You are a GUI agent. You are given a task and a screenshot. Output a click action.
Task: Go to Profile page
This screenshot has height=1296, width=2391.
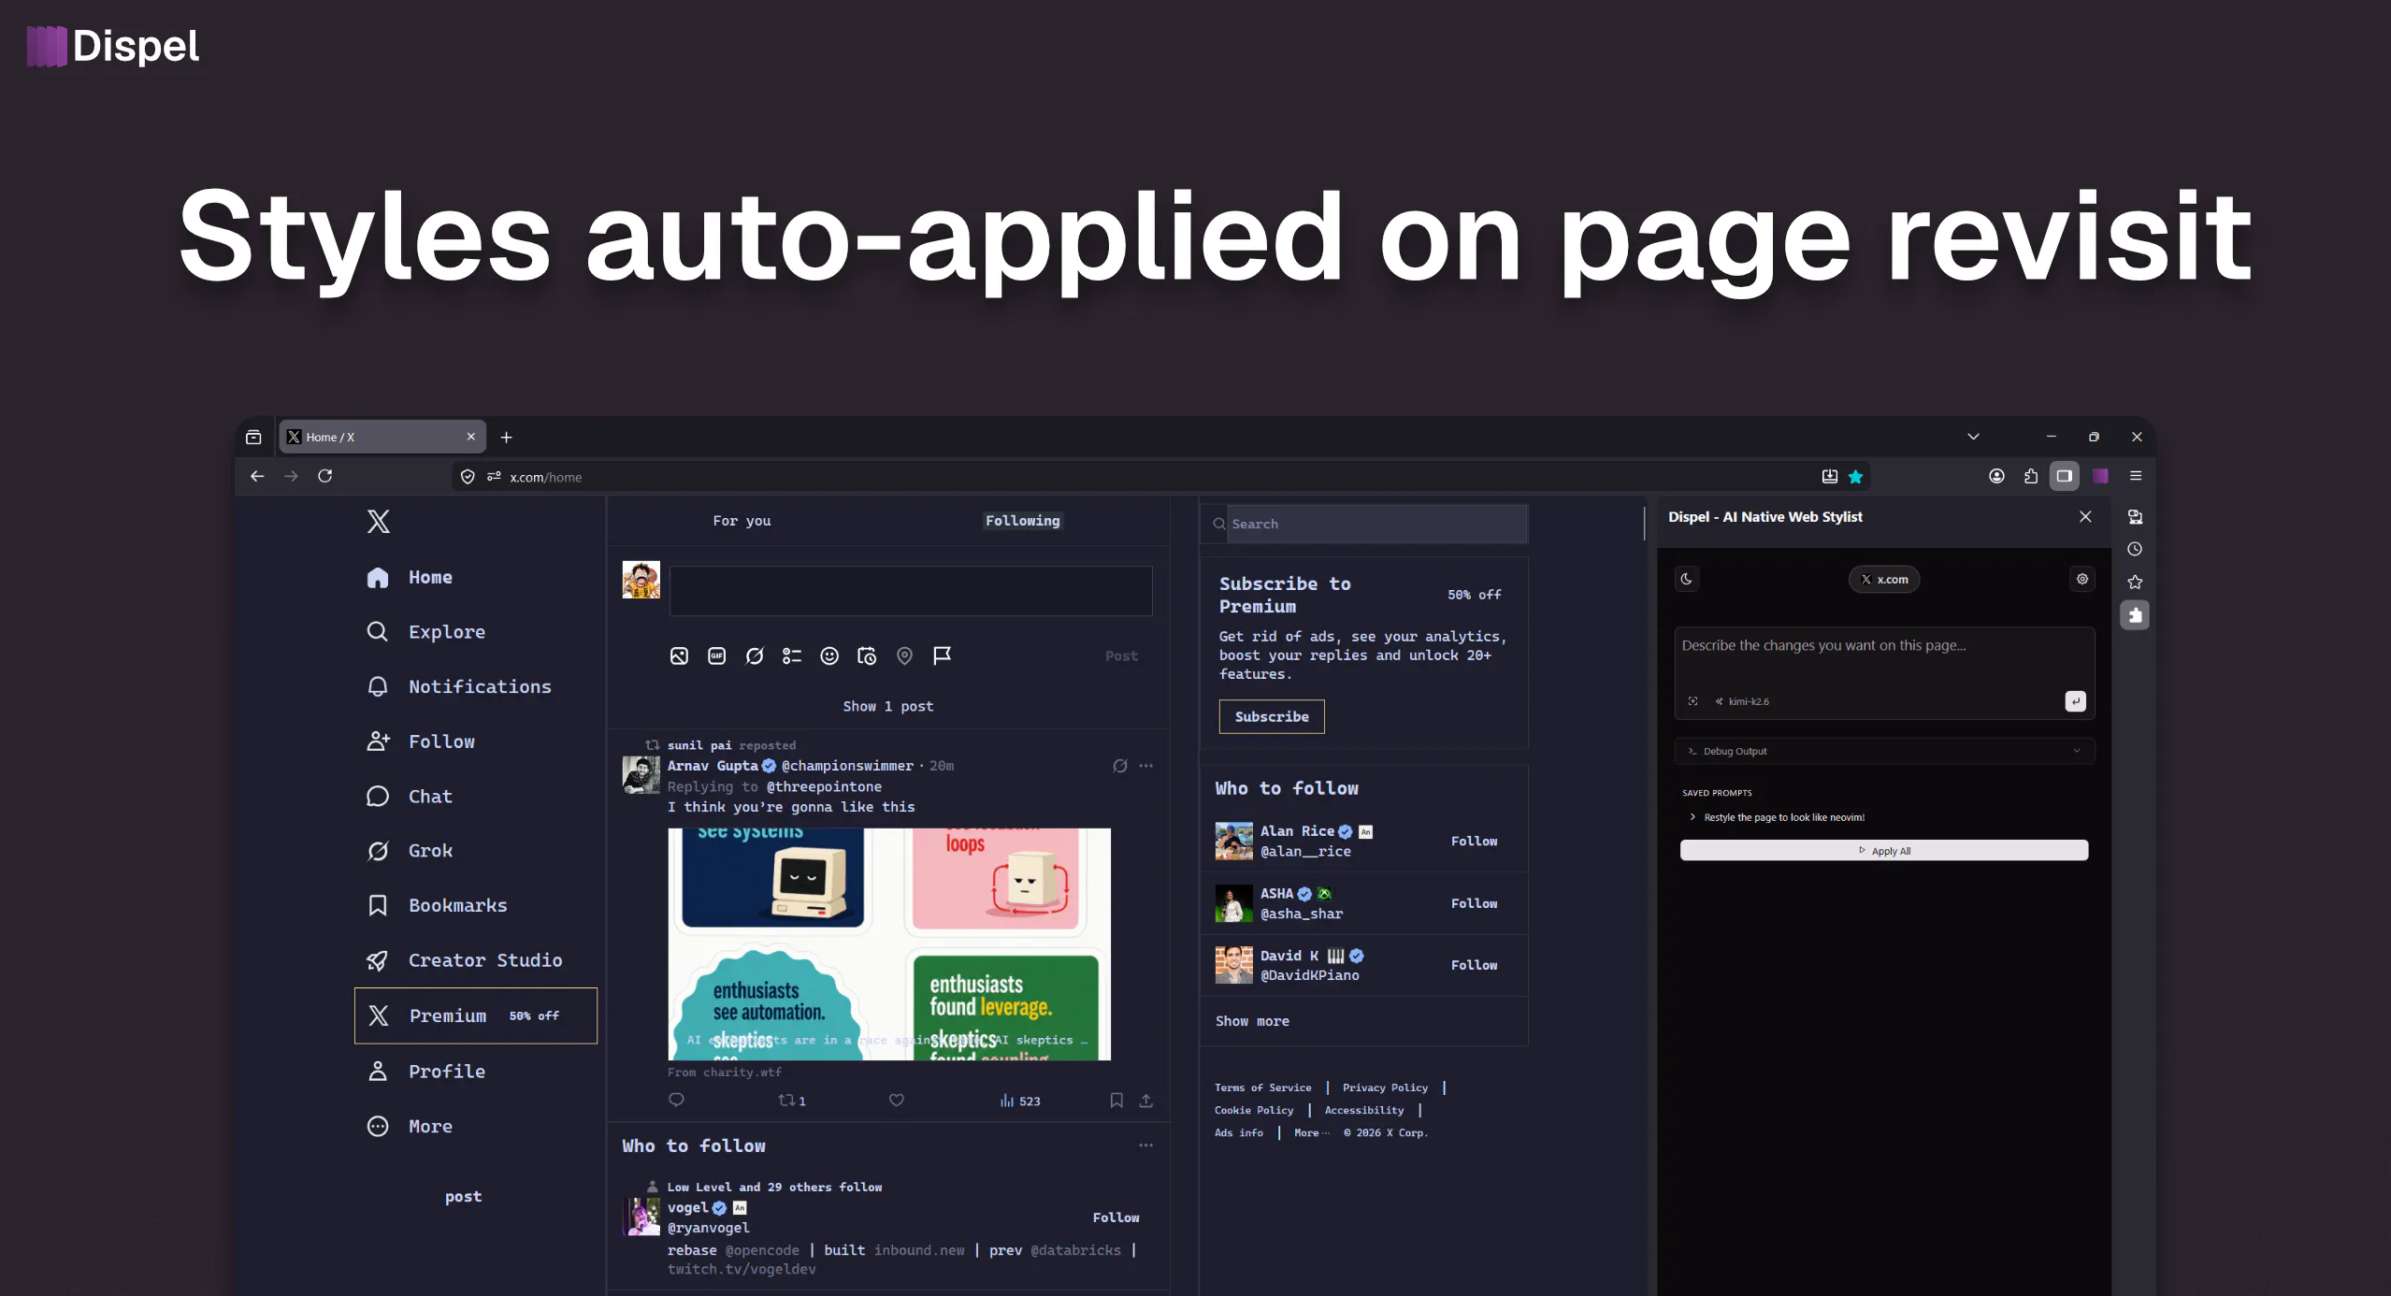click(x=426, y=1072)
